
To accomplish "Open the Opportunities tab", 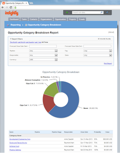I will click(x=60, y=19).
